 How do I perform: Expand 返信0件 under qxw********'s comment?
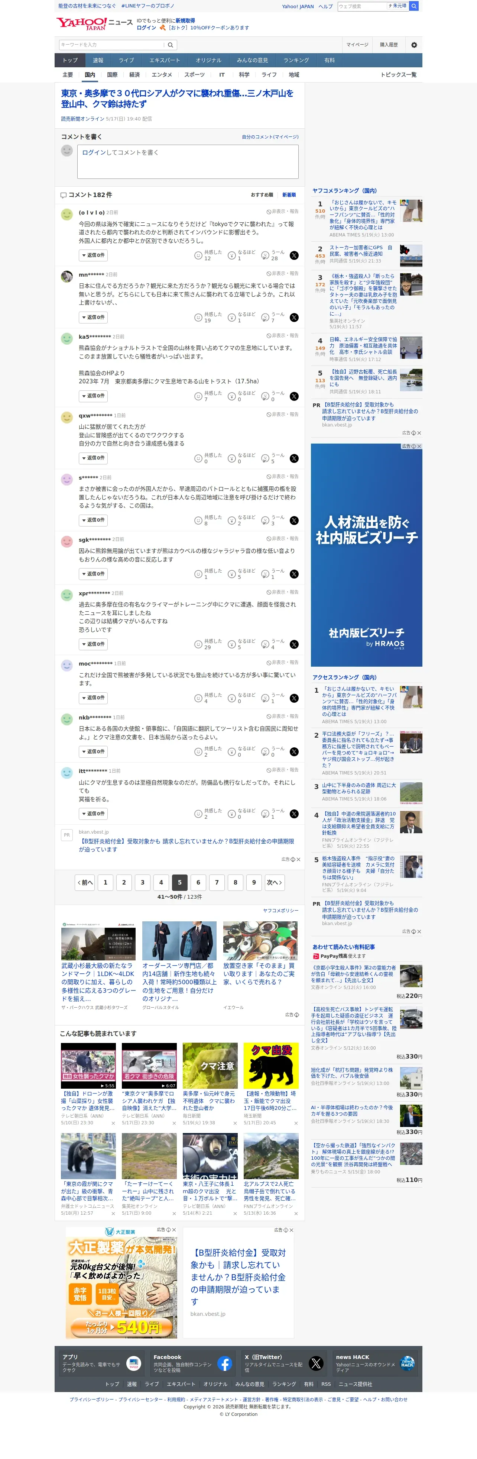[93, 458]
